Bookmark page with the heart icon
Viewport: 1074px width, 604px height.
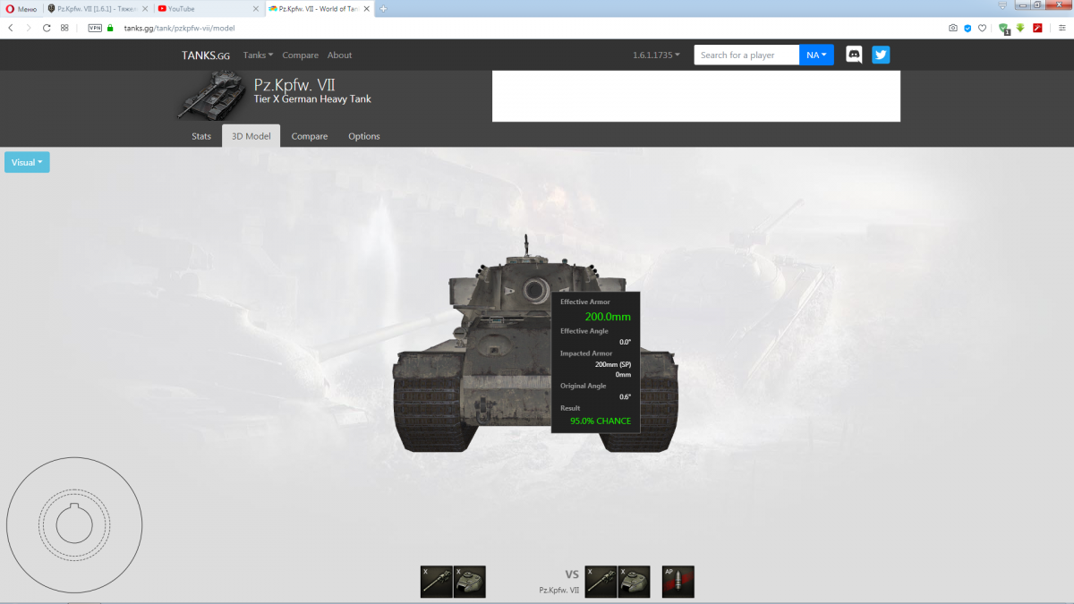(982, 28)
